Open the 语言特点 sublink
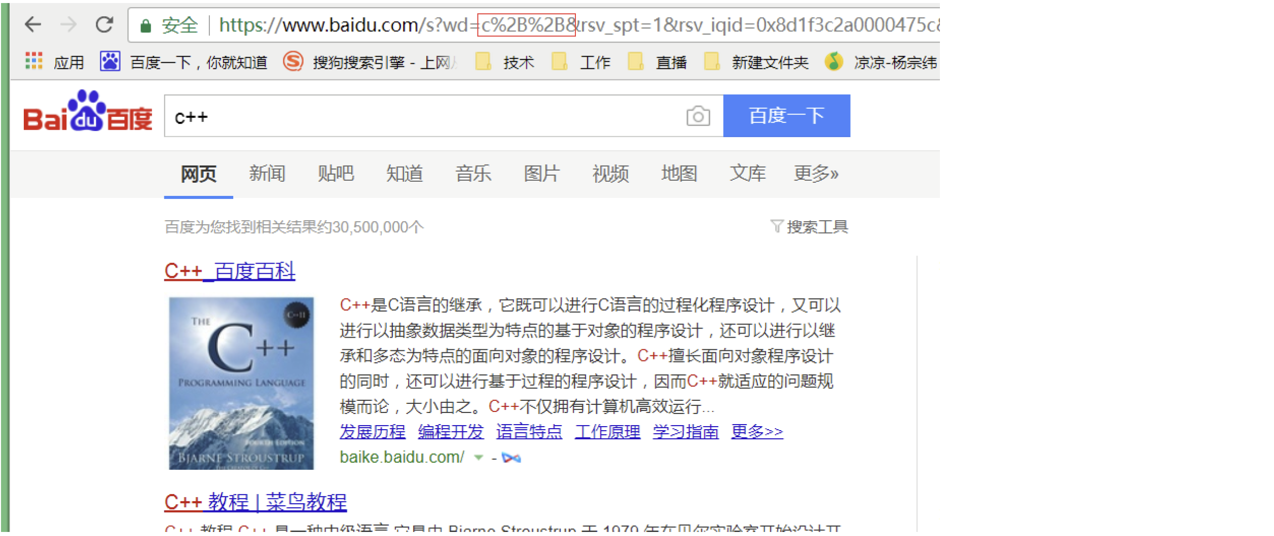This screenshot has width=1274, height=536. (530, 433)
